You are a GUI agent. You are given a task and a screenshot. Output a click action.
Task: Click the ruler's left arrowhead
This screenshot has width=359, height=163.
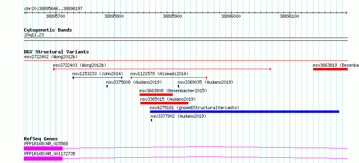(25, 13)
